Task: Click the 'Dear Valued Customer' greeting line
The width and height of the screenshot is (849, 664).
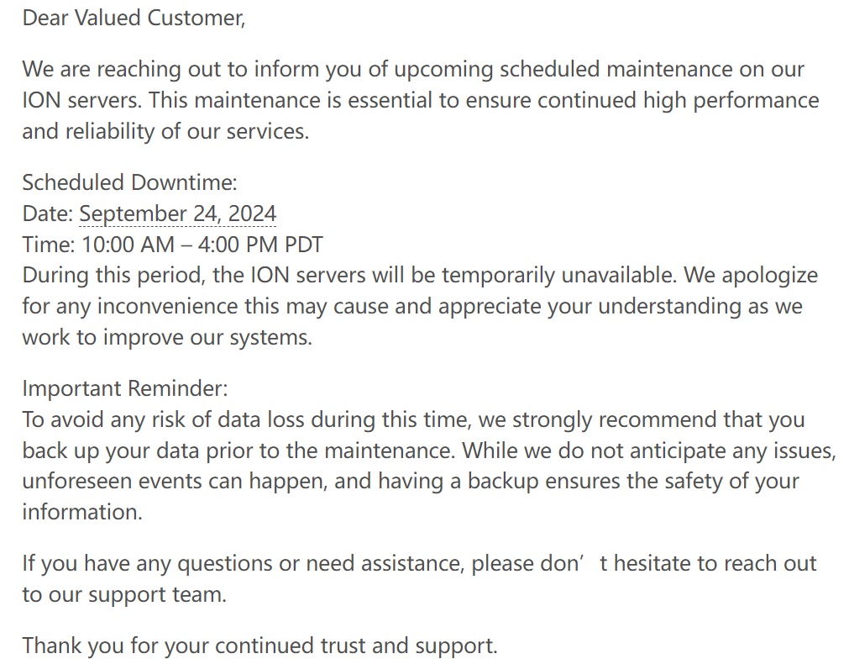Action: 134,18
